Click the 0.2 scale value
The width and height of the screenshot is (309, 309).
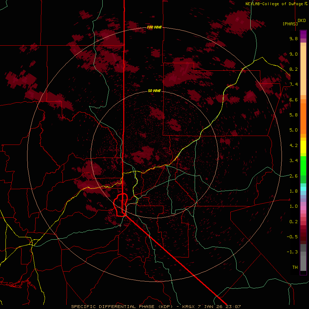click(x=294, y=221)
